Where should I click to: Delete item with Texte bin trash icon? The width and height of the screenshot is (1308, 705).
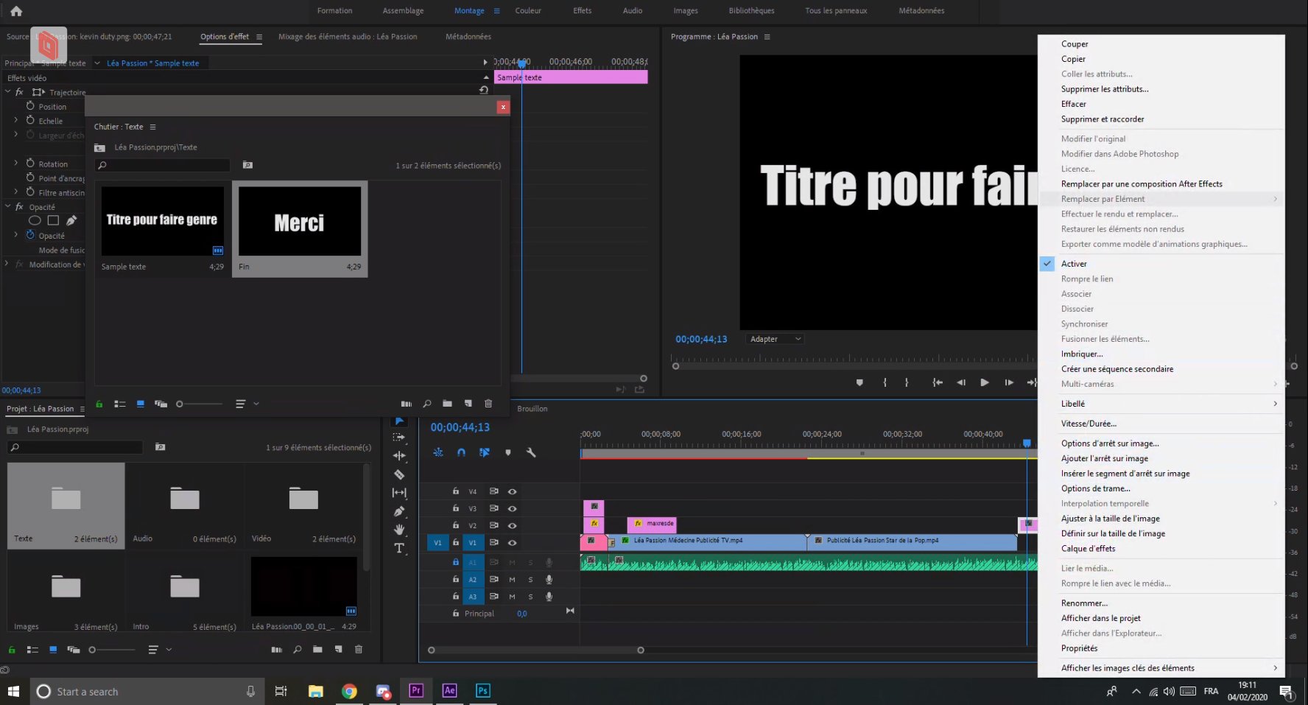[488, 404]
